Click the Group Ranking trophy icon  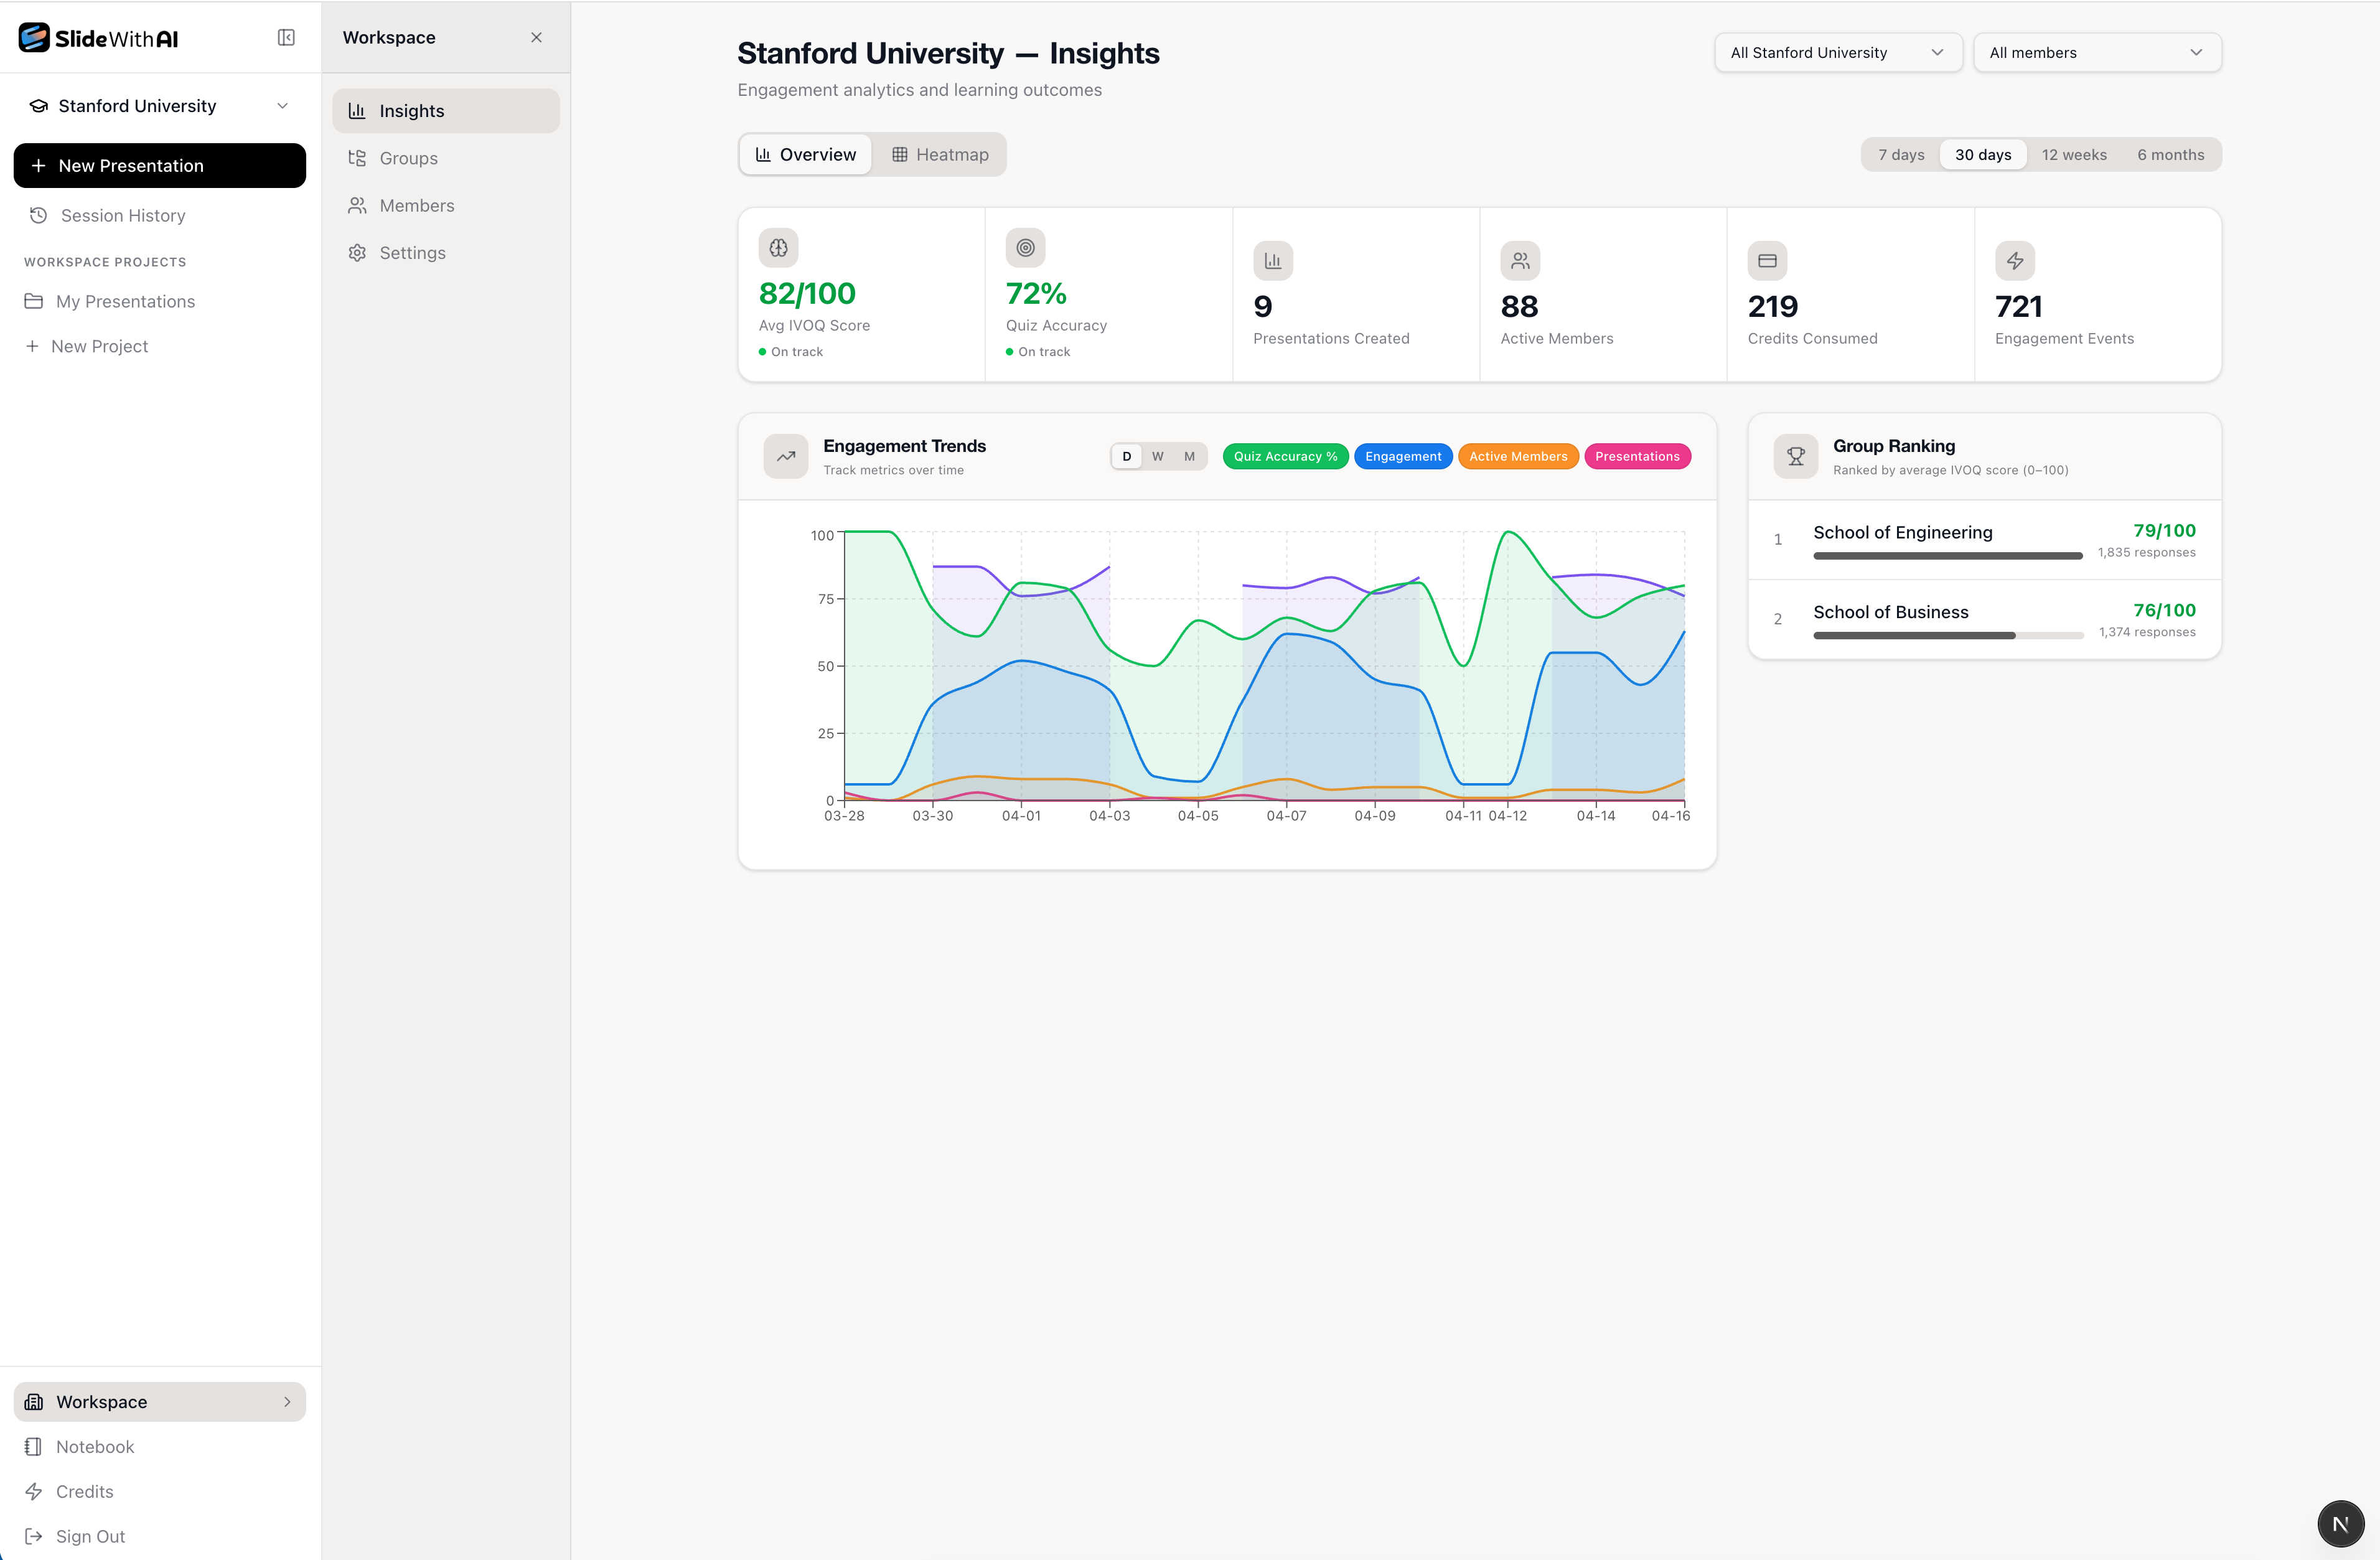(x=1795, y=457)
